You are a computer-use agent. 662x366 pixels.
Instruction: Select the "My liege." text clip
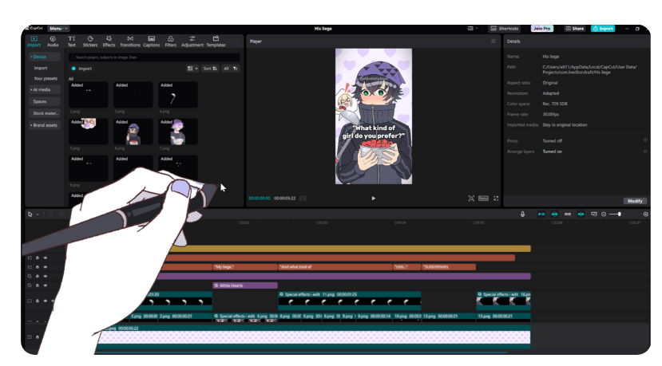(x=245, y=267)
